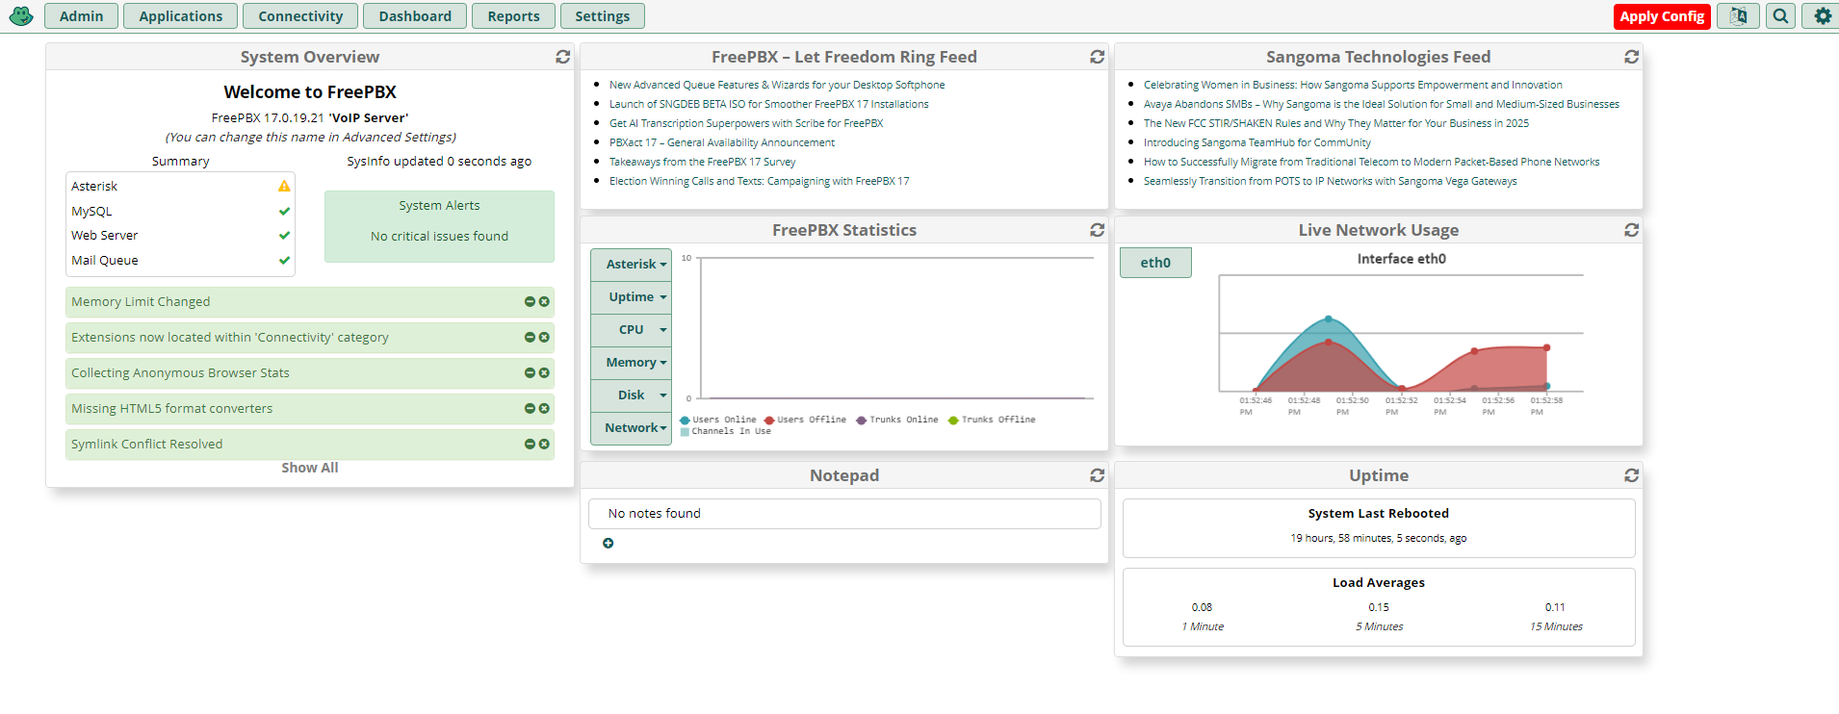Open 'Takeaways from the FreePBX 17 Survey' link
This screenshot has width=1839, height=714.
coord(703,162)
